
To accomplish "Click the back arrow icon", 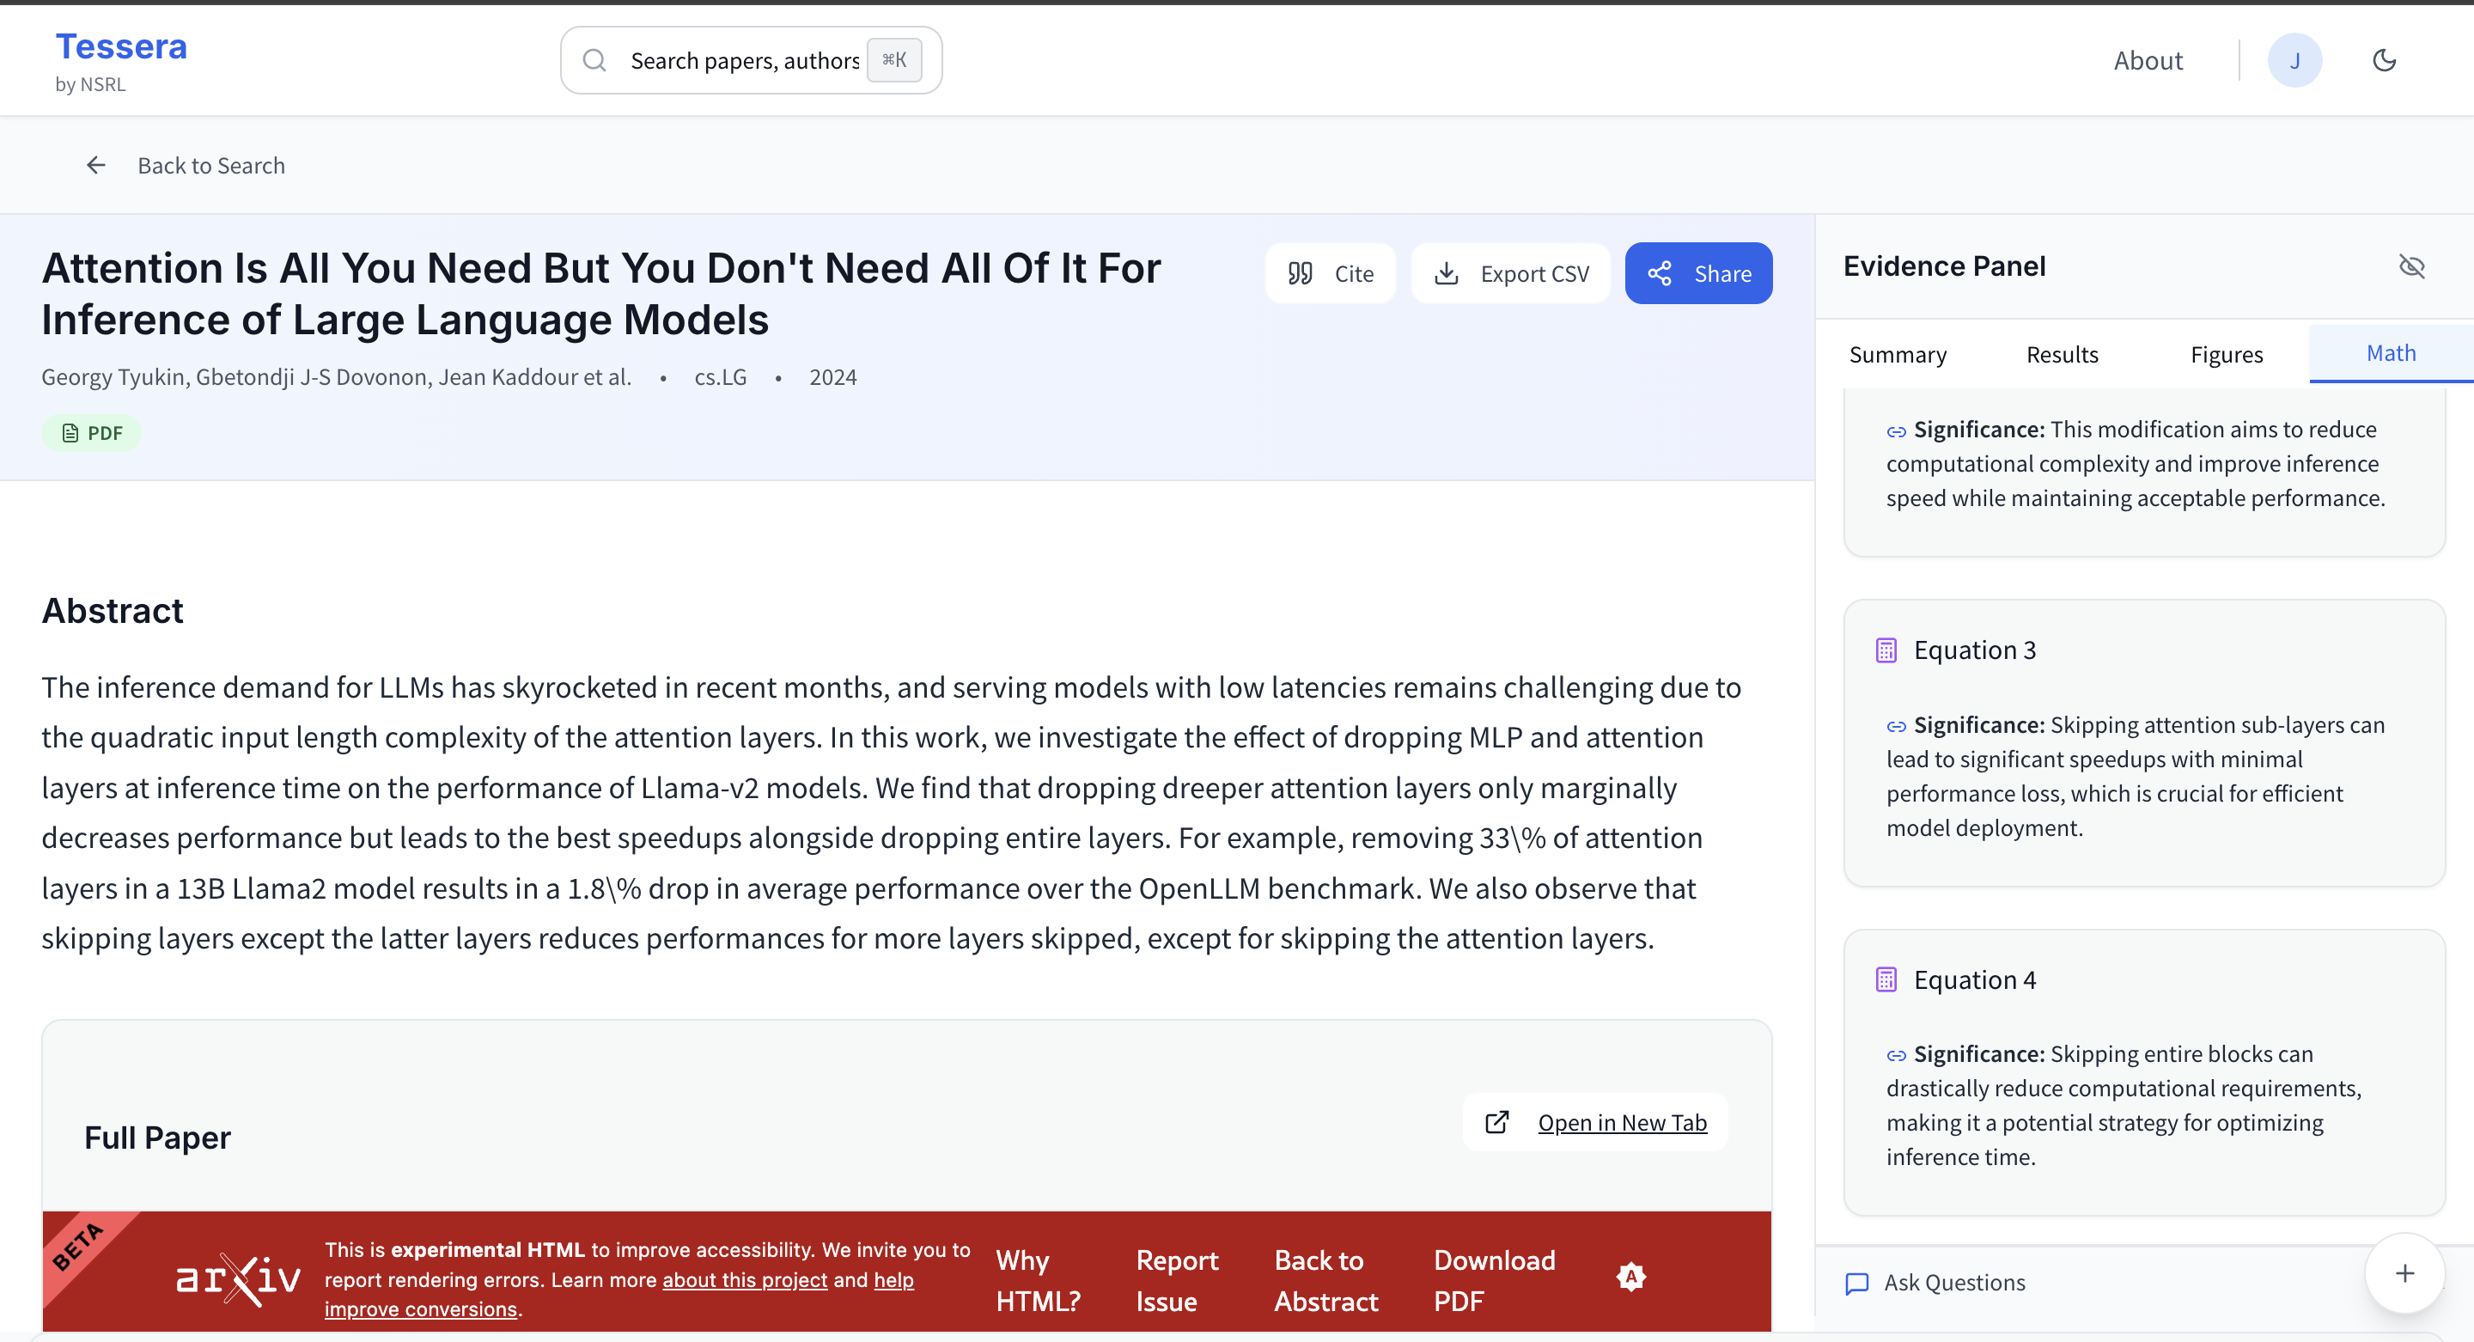I will (96, 165).
